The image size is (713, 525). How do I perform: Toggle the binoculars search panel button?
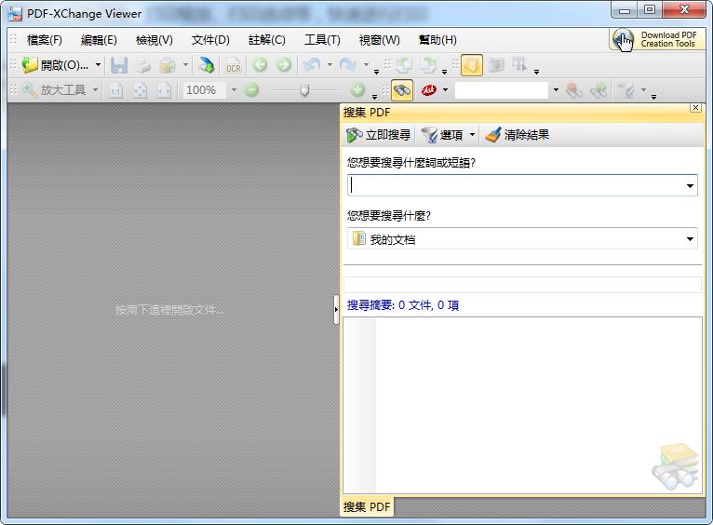tap(402, 90)
